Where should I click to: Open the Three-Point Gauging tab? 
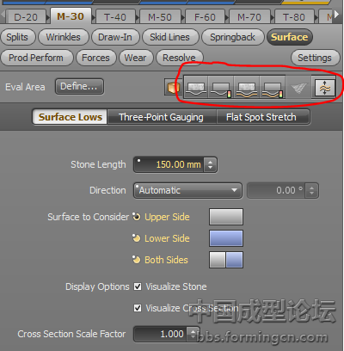pos(162,117)
